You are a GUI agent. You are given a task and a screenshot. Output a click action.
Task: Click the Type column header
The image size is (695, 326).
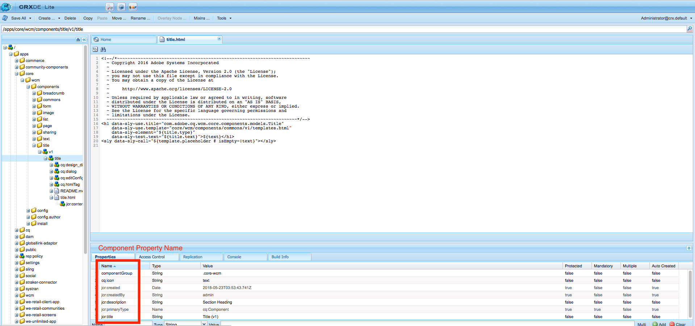(175, 266)
